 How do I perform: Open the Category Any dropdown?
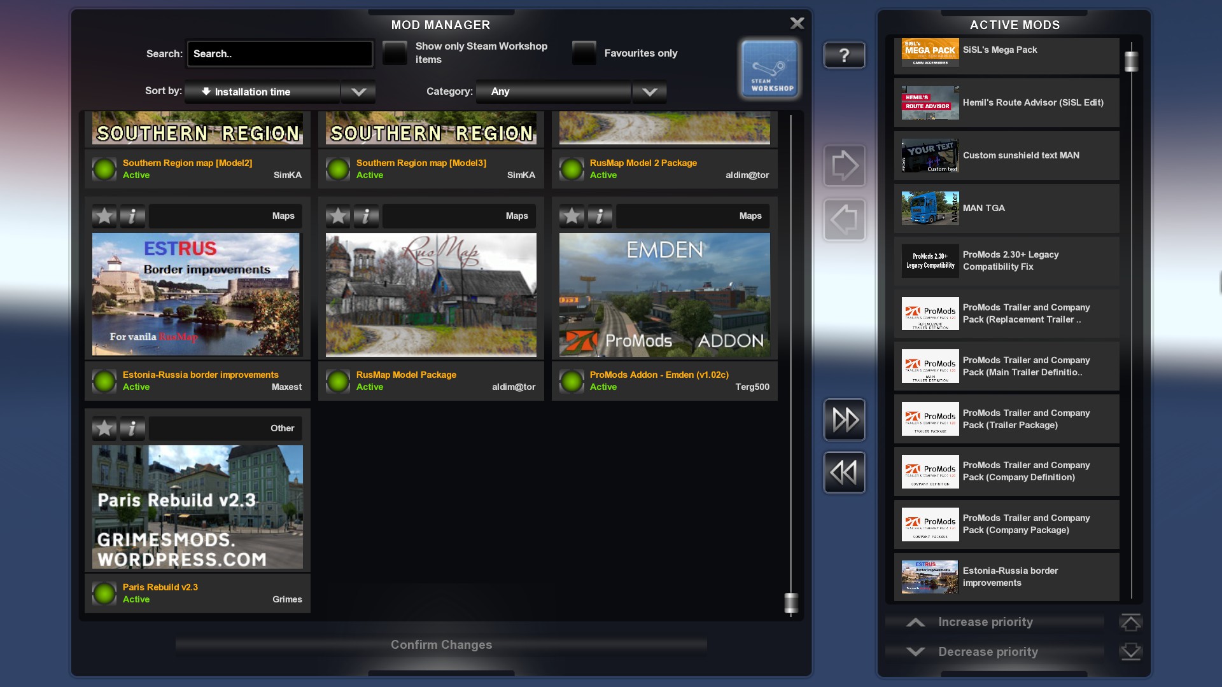pos(553,92)
